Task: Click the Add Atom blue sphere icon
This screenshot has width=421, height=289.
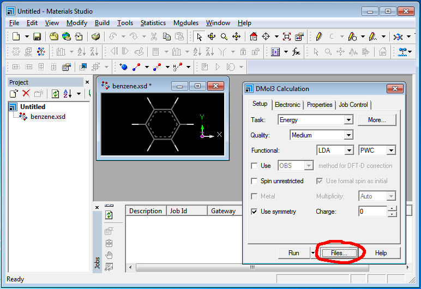Action: tap(123, 67)
